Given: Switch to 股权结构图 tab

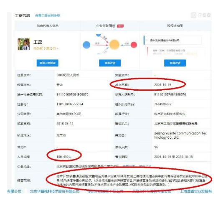Looking at the screenshot, I should point(175,26).
